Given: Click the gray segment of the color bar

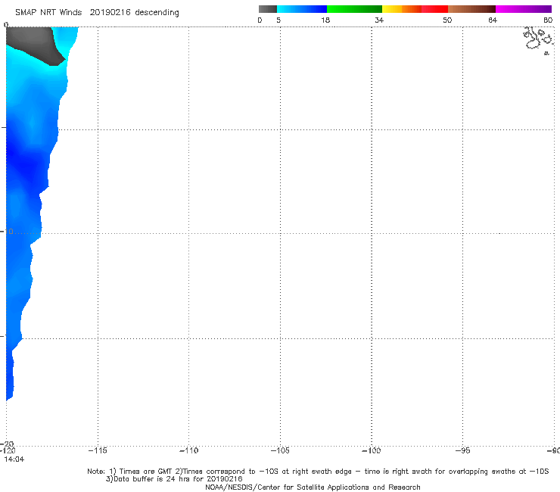Looking at the screenshot, I should [268, 9].
